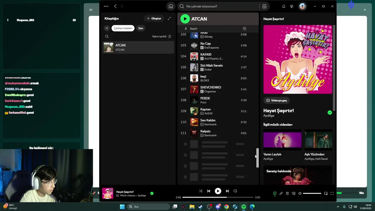
Task: Open artist Organize link
Action: [x=210, y=91]
